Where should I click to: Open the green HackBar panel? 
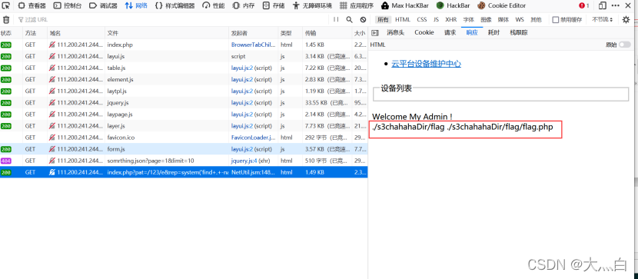(x=454, y=5)
